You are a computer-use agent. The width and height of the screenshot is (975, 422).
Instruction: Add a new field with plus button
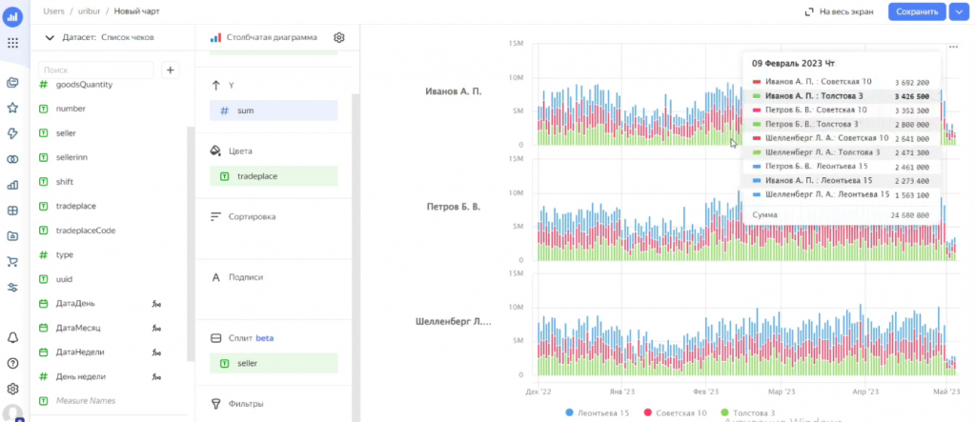[171, 70]
